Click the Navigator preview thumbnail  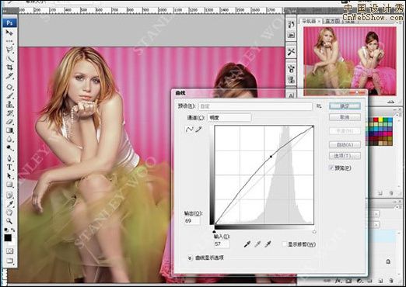tap(350, 61)
